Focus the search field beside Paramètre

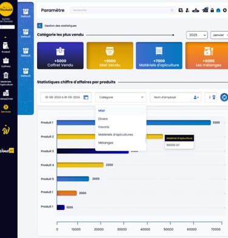pos(123,10)
